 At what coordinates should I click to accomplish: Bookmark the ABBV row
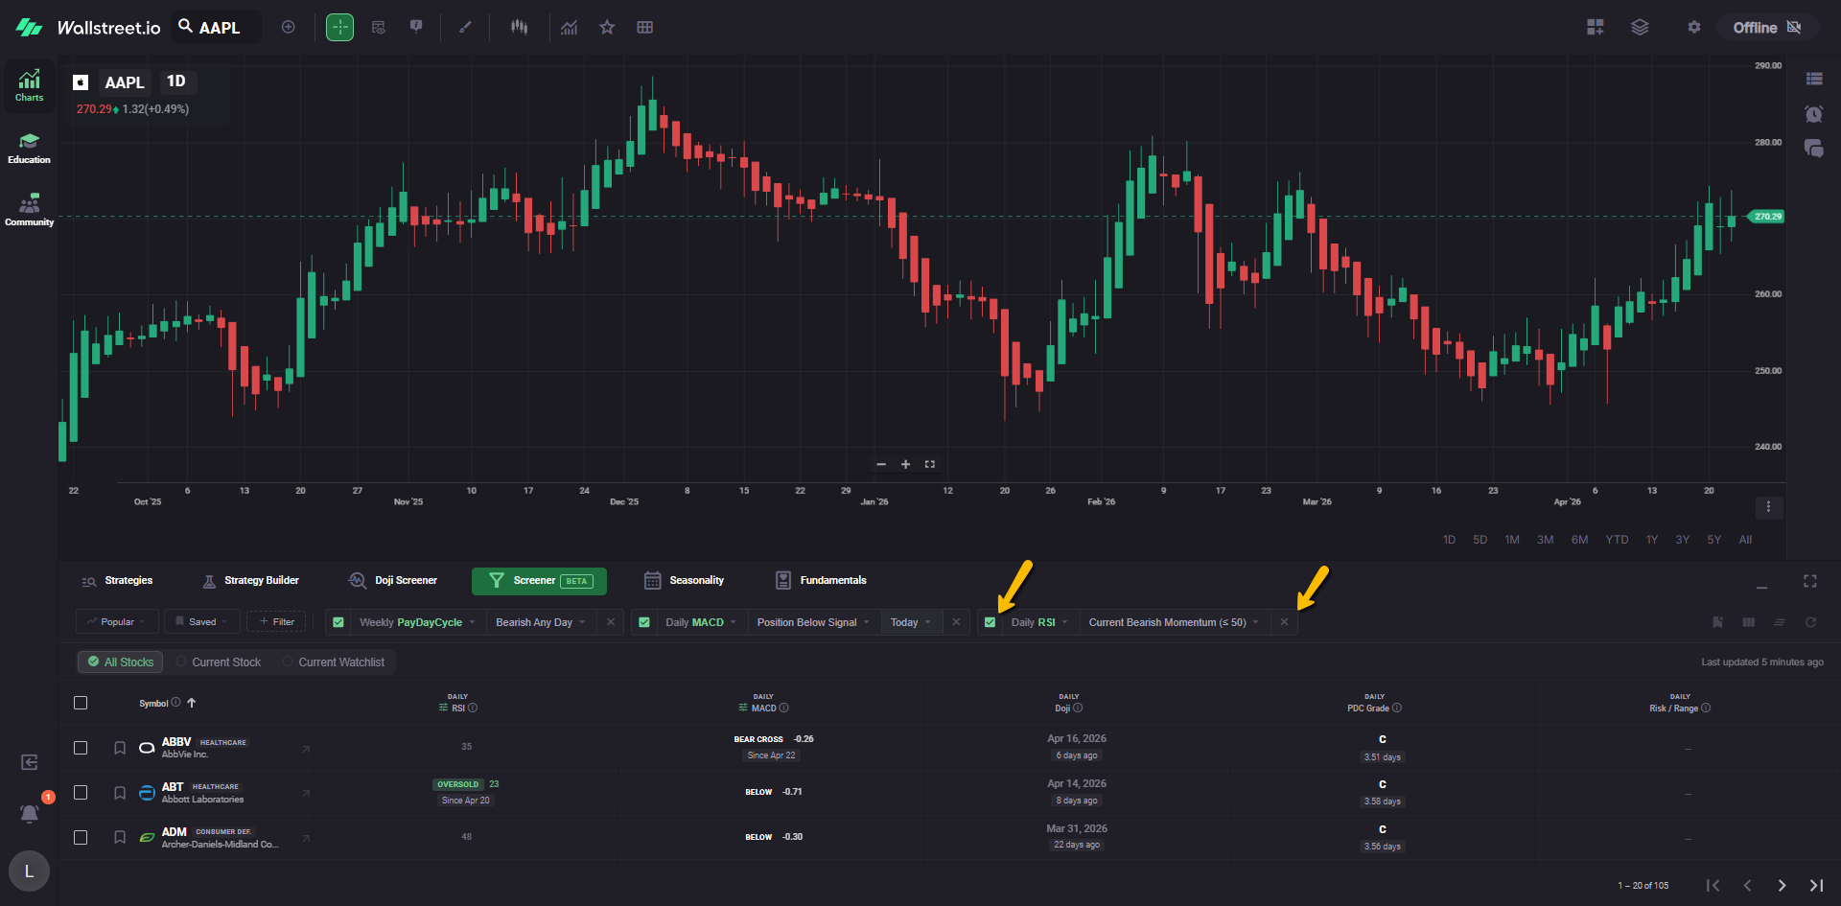[120, 748]
